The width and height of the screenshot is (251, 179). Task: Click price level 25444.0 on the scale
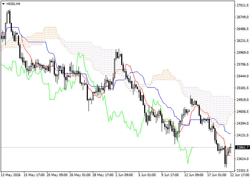click(242, 76)
